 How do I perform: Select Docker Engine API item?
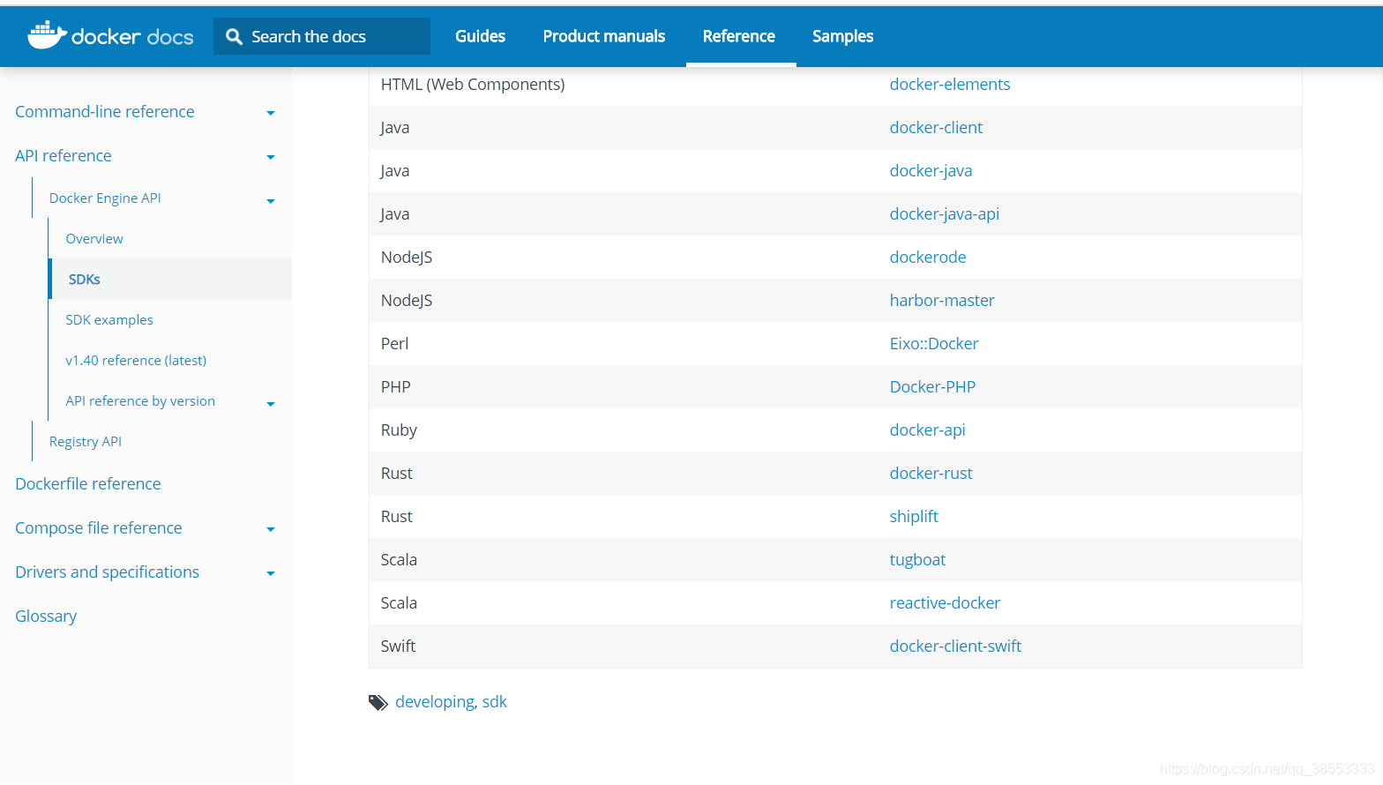(105, 198)
